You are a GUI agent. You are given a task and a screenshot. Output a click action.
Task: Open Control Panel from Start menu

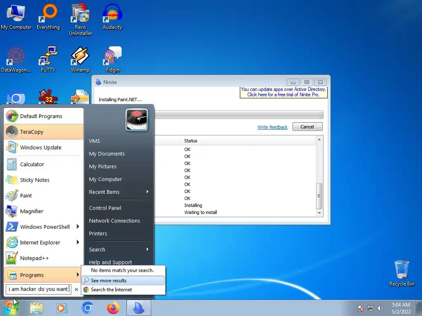pyautogui.click(x=119, y=208)
